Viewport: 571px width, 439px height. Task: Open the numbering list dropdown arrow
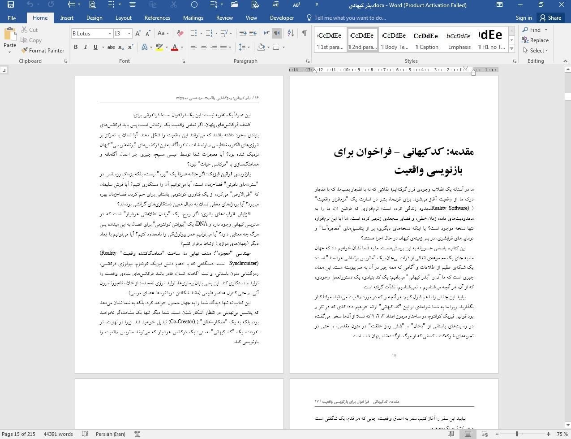point(216,33)
